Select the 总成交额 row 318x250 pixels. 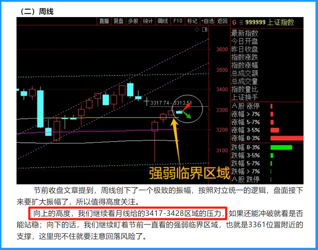click(x=245, y=73)
